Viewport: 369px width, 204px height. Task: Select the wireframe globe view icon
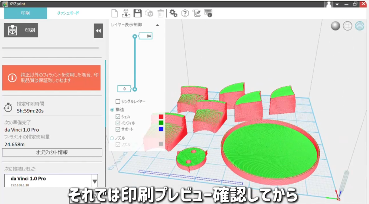(x=347, y=26)
